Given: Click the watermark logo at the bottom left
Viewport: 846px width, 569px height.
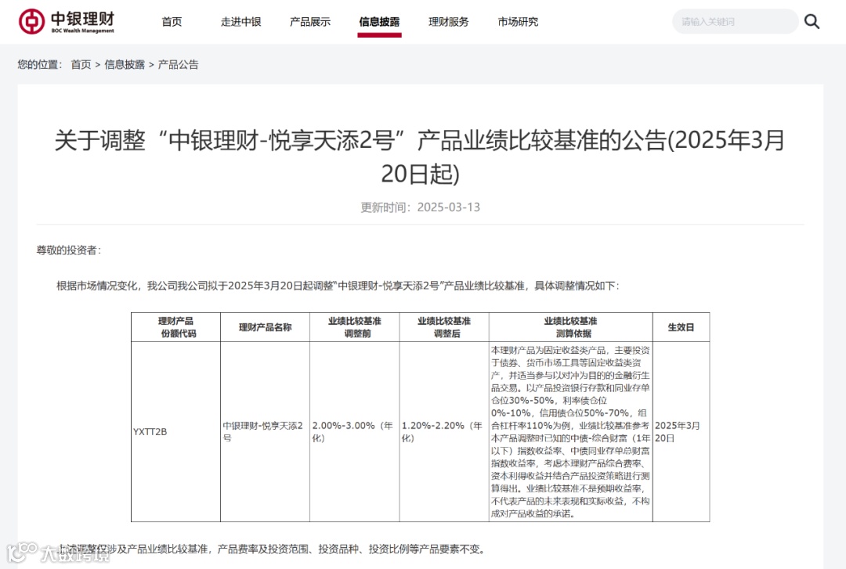Looking at the screenshot, I should pyautogui.click(x=58, y=553).
